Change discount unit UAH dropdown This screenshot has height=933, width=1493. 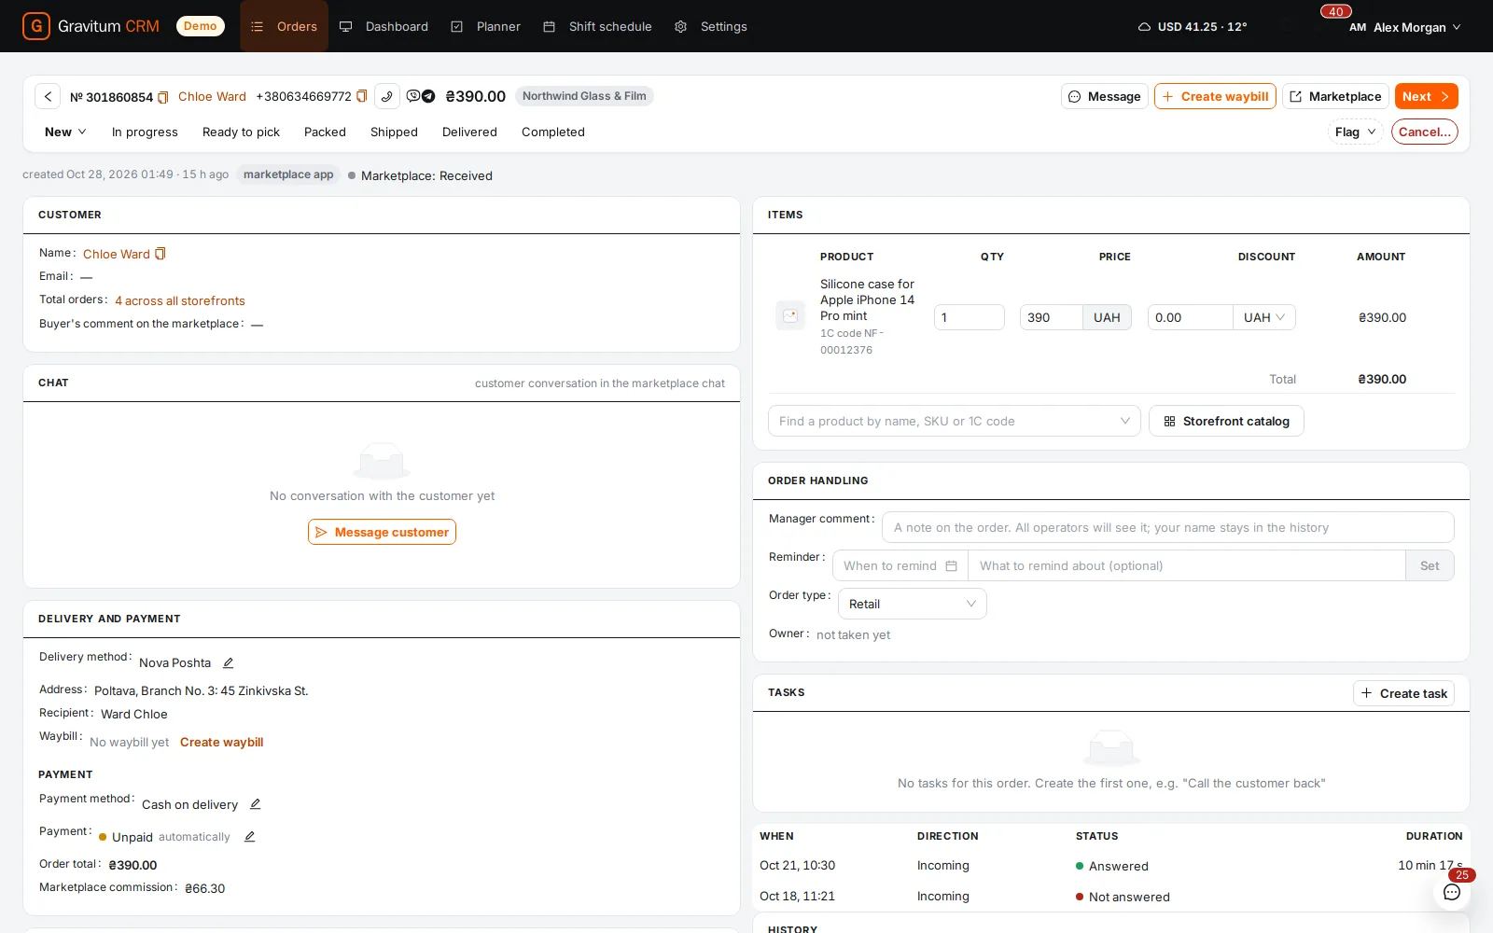click(x=1264, y=317)
